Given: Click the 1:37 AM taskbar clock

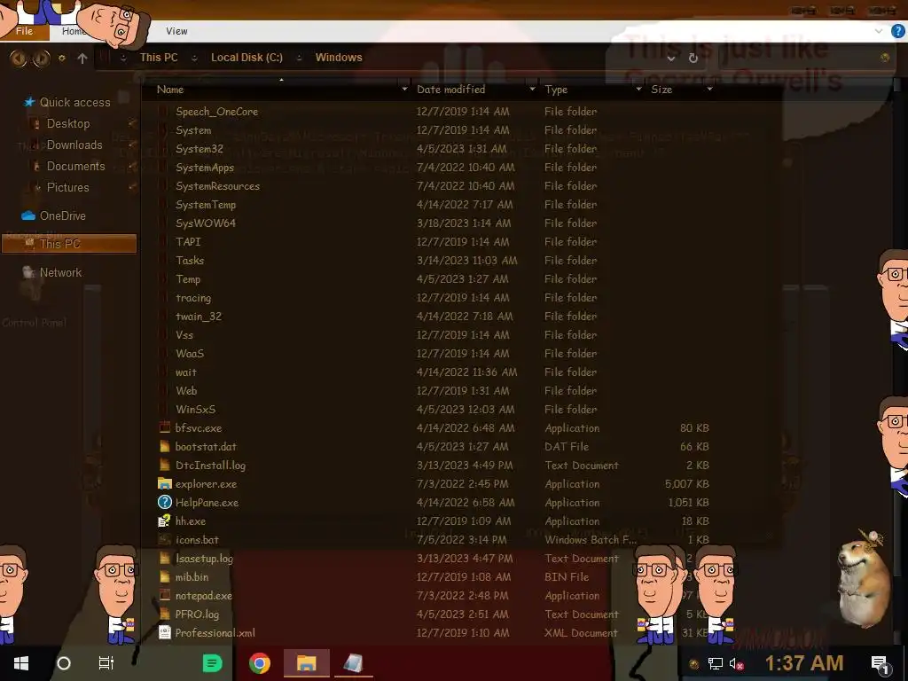Looking at the screenshot, I should (803, 663).
